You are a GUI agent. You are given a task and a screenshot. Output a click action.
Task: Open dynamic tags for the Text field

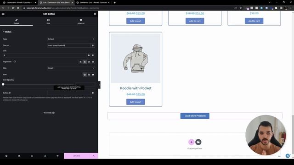[x=93, y=45]
